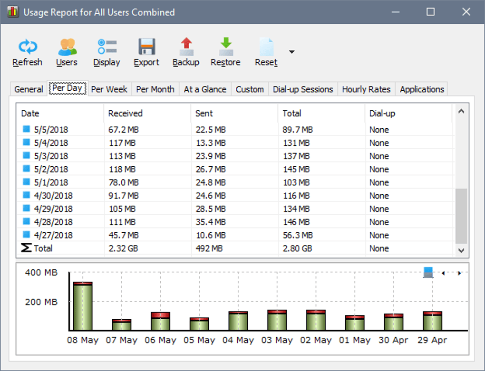The height and width of the screenshot is (371, 485).
Task: Export the report using floppy icon
Action: point(147,47)
